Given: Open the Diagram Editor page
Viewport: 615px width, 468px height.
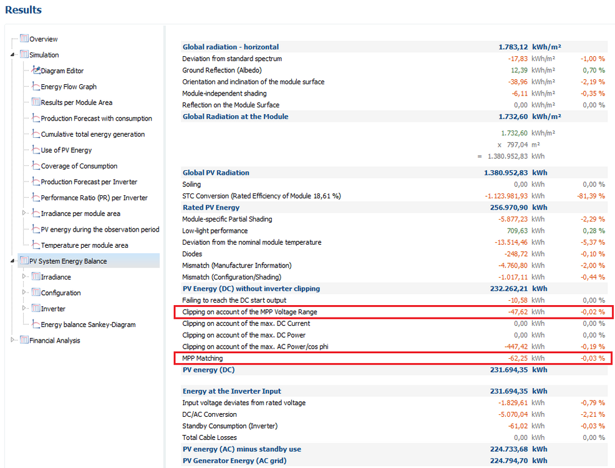Looking at the screenshot, I should click(62, 71).
